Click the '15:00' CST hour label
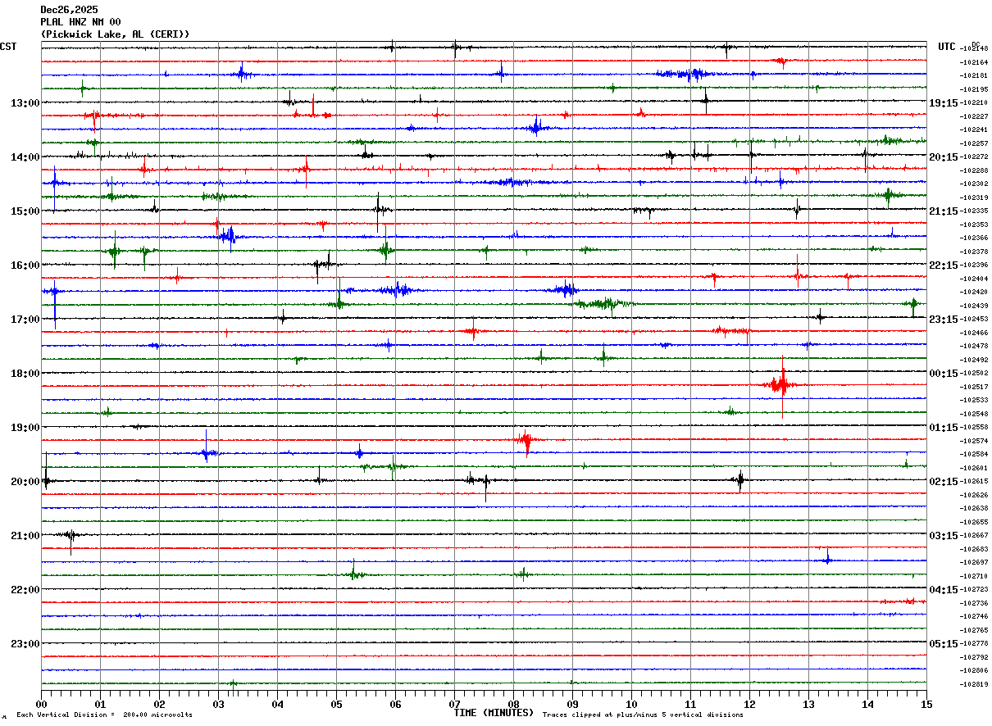The image size is (992, 726). coord(25,211)
